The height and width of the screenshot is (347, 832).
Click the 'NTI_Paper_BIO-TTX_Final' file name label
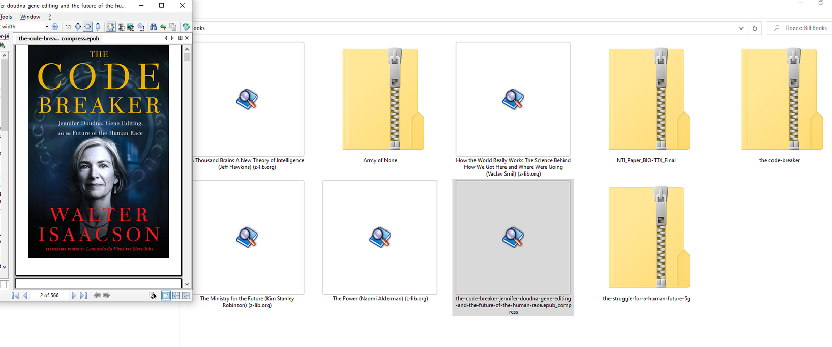coord(646,160)
